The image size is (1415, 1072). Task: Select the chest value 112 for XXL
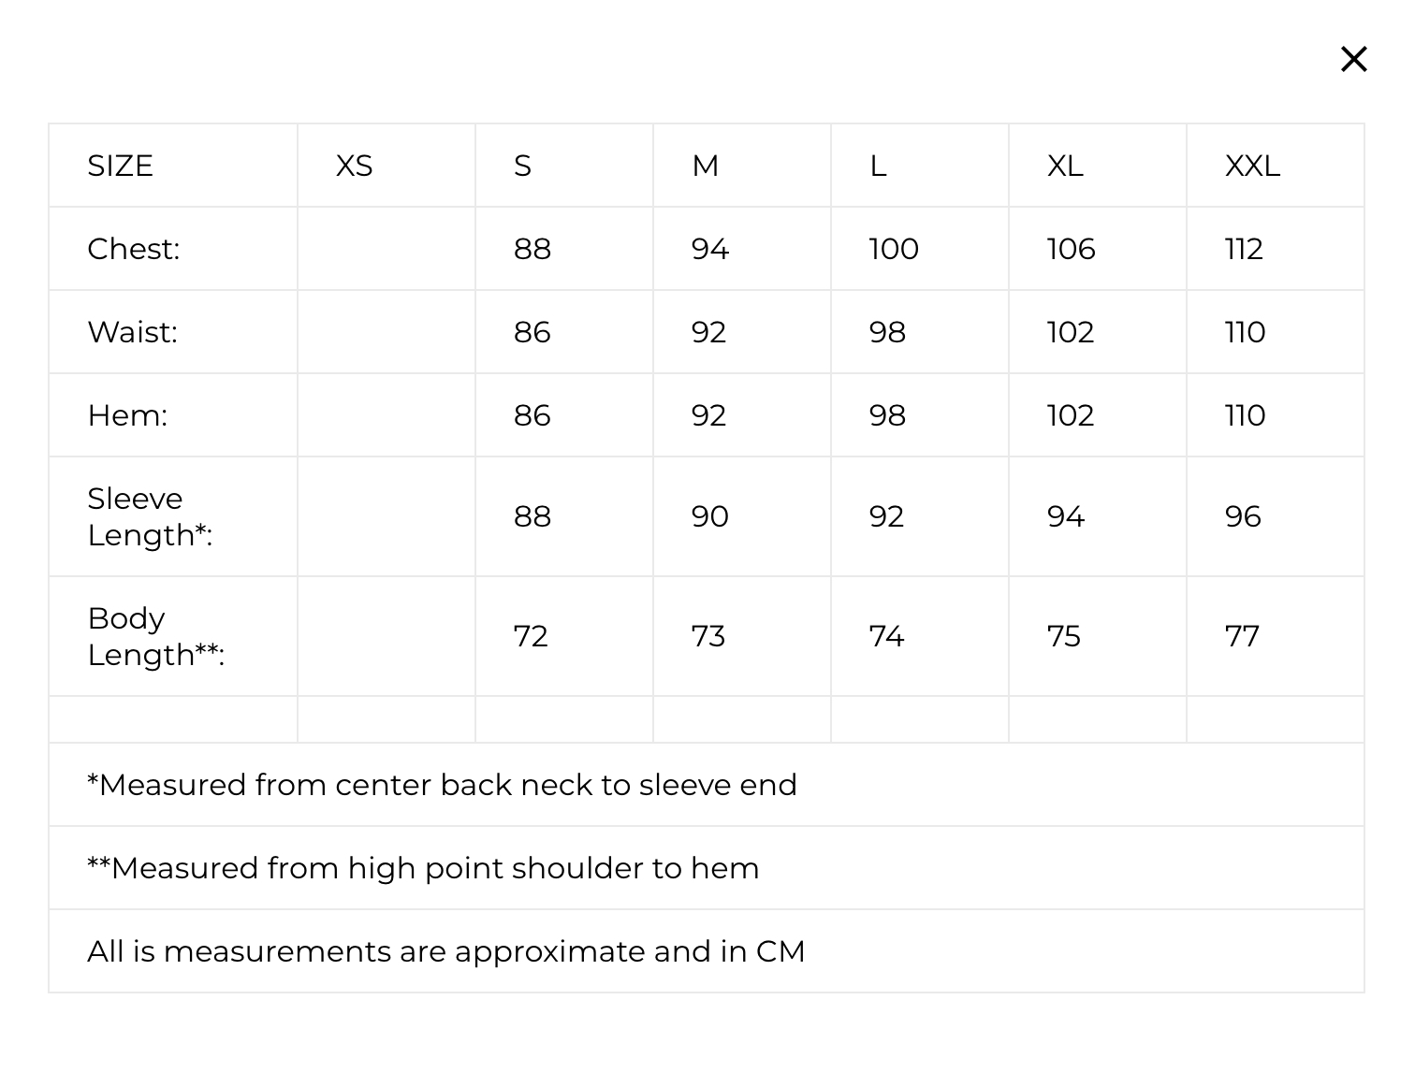tap(1244, 249)
